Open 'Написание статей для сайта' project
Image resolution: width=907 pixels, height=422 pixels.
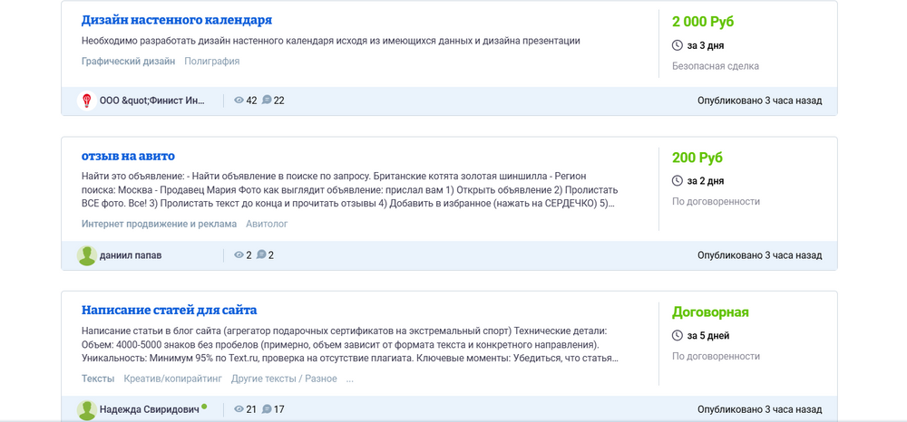[169, 310]
